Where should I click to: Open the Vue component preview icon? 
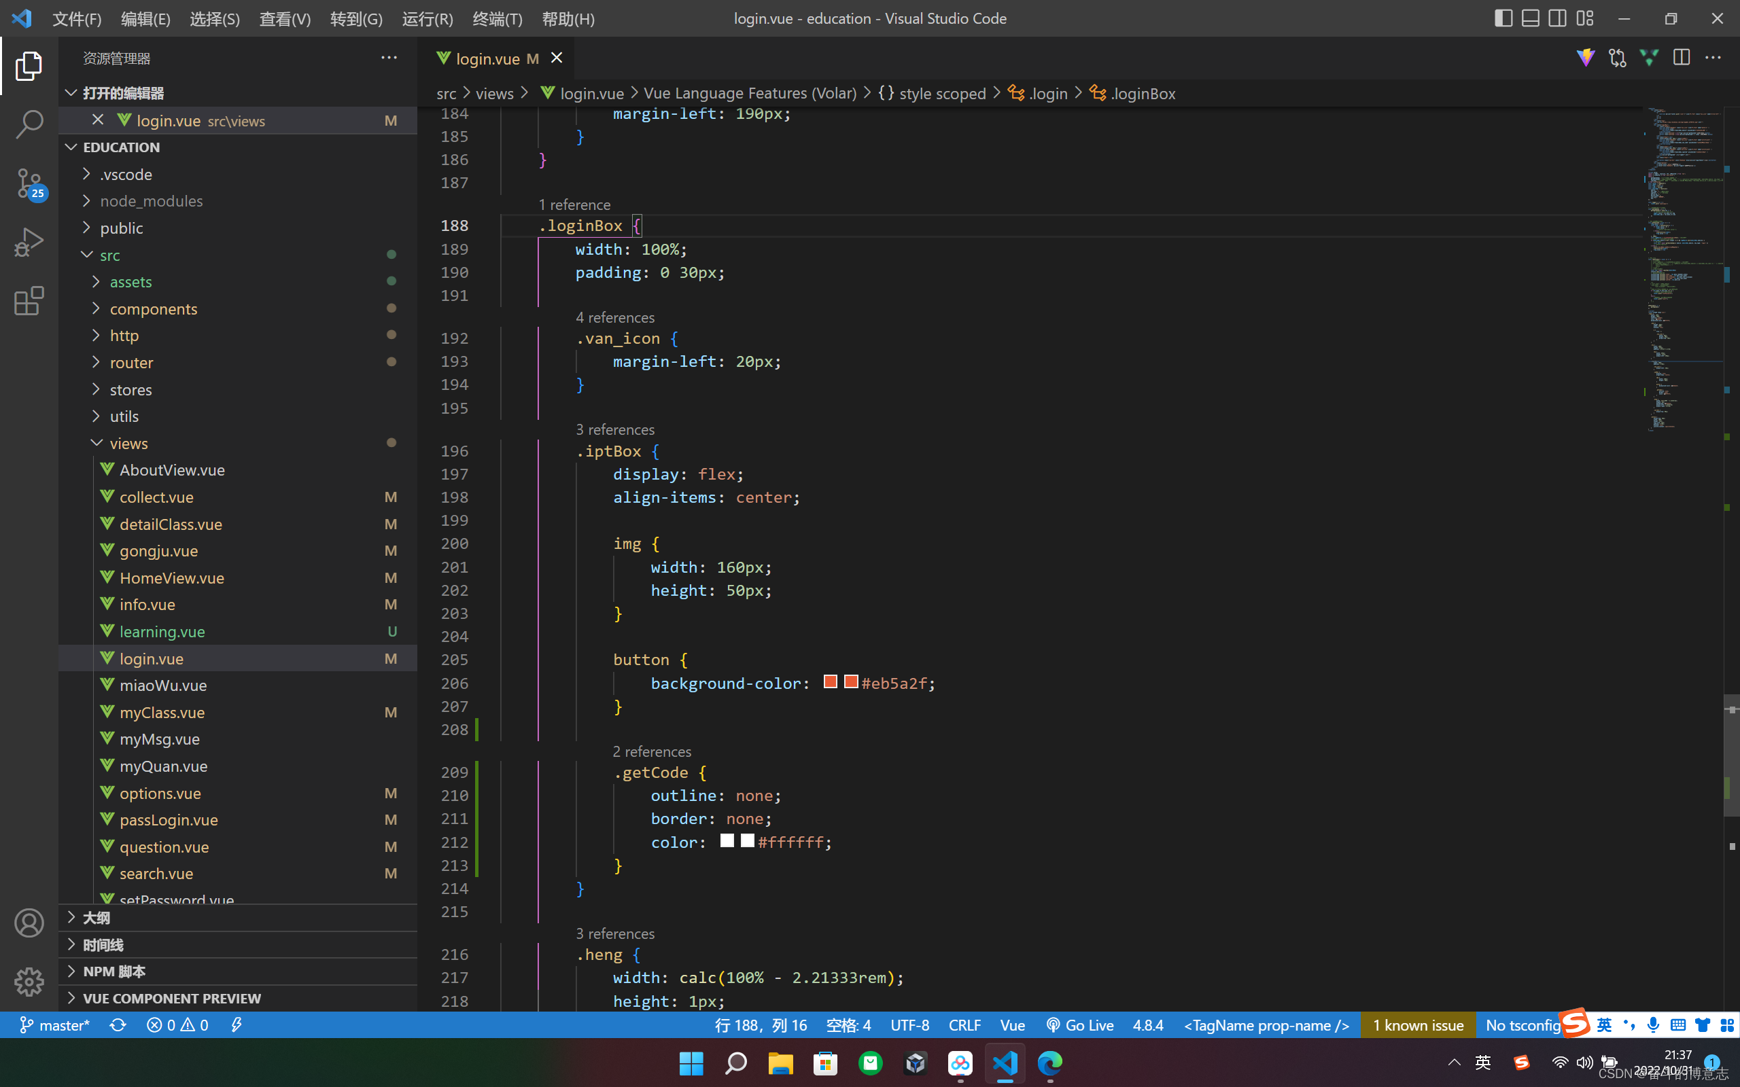[1648, 58]
